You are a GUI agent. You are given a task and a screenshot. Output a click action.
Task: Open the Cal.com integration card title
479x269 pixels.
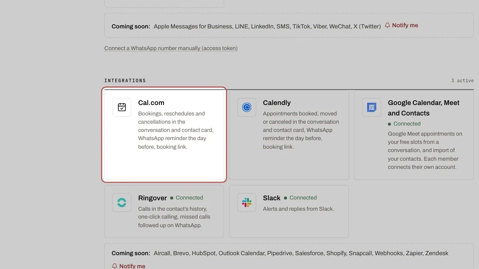[x=151, y=103]
